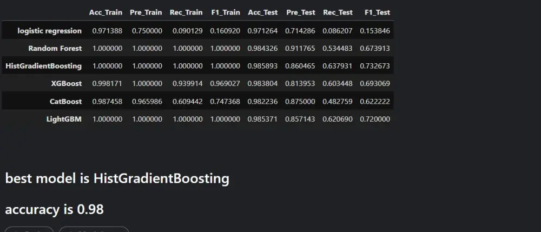
Task: Click XGBoost Pre_Test value 0.813953
Action: [x=300, y=84]
